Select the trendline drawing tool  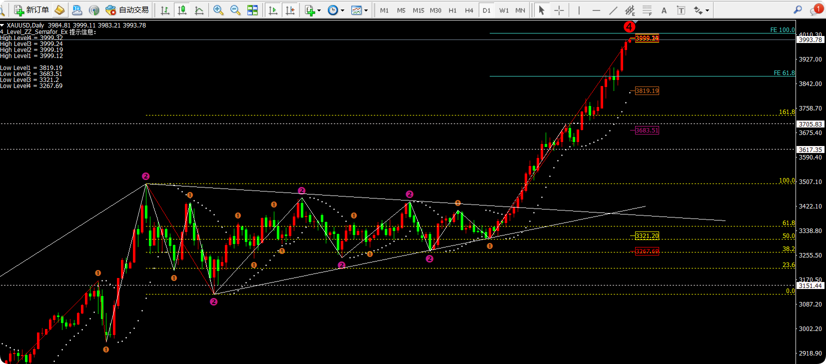(x=613, y=10)
